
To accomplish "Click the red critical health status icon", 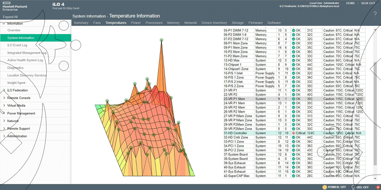I will coord(378,187).
